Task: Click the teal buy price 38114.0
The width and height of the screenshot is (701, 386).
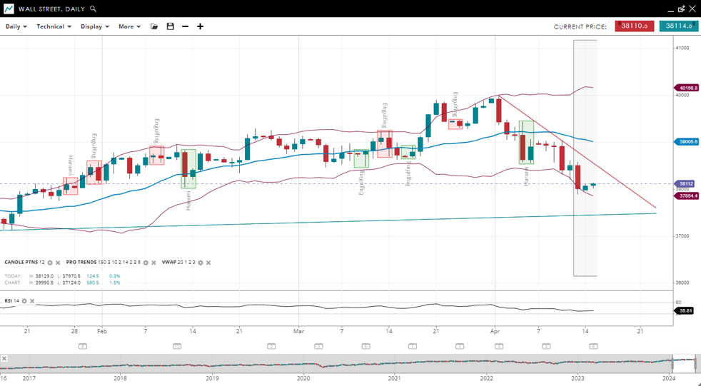Action: point(678,26)
